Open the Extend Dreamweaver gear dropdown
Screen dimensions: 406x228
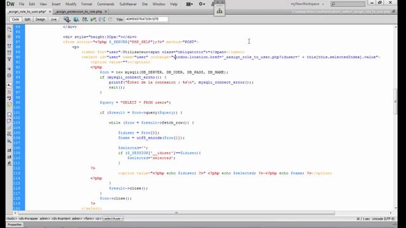[x=202, y=4]
